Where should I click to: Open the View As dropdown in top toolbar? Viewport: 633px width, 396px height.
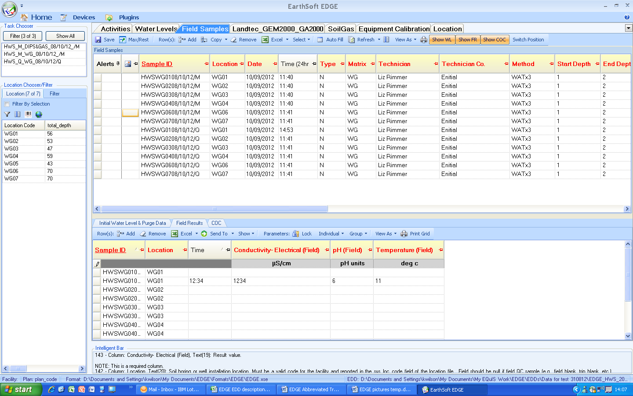[405, 40]
